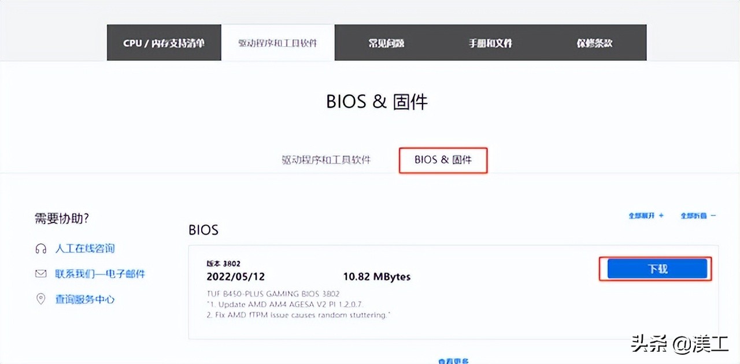The height and width of the screenshot is (364, 740).
Task: Switch to the BIOS & 固件 tab
Action: tap(443, 160)
